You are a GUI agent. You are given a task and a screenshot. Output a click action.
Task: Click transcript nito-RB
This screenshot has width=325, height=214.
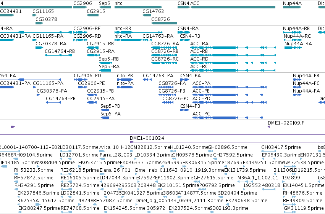click(x=139, y=32)
